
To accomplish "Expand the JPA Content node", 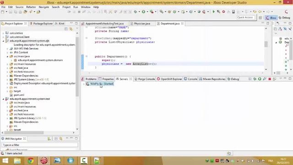I will 7,53.
